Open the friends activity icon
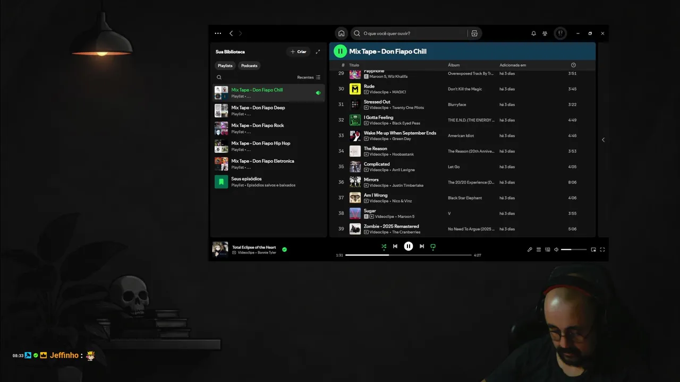Screen dimensions: 680x382 point(545,33)
